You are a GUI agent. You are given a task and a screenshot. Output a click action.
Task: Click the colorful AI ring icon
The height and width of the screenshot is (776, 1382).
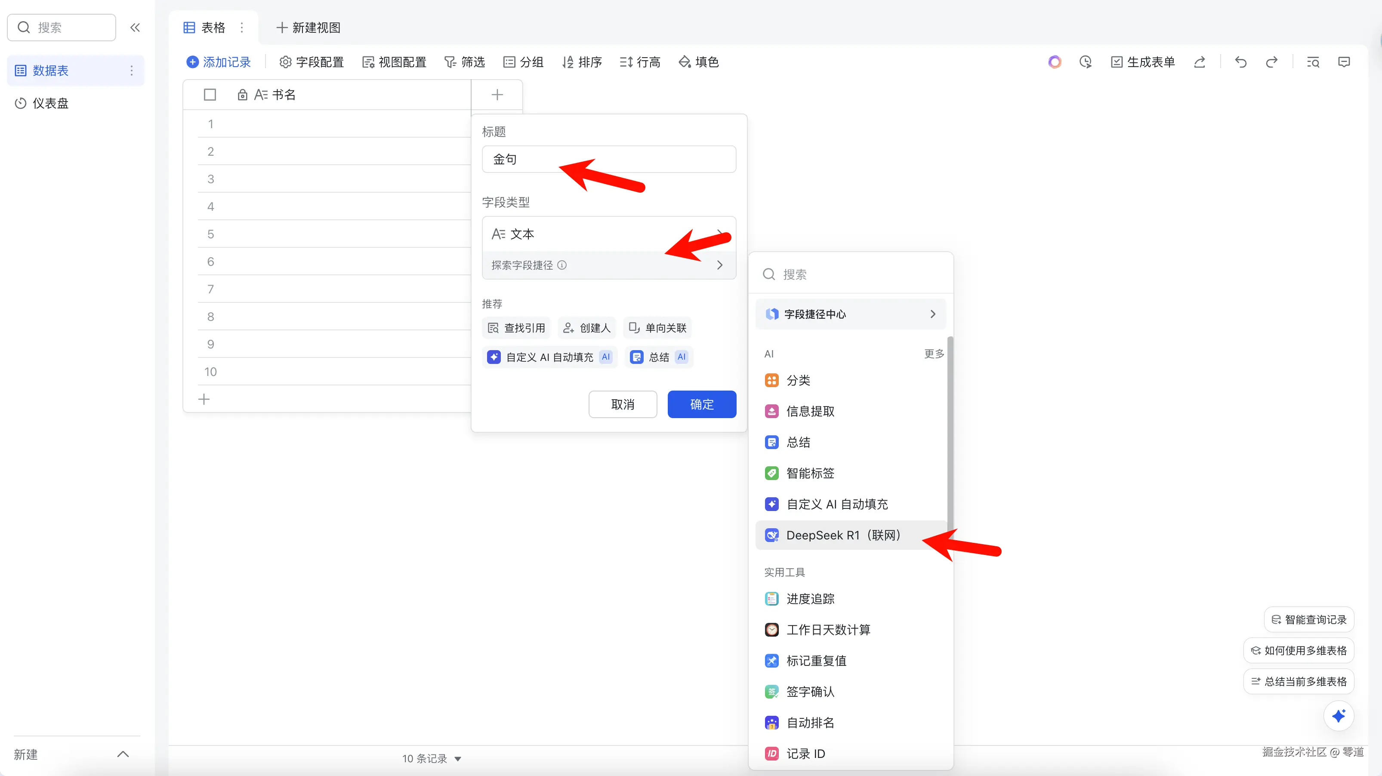pyautogui.click(x=1055, y=62)
